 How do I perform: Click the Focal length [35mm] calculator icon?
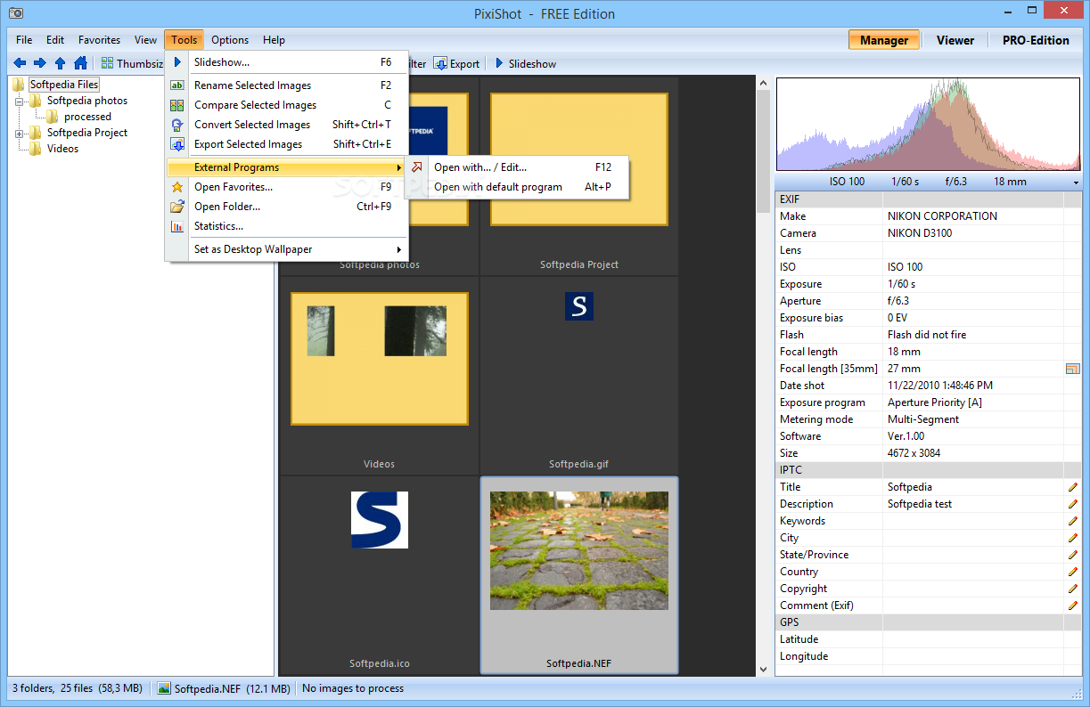(1072, 369)
